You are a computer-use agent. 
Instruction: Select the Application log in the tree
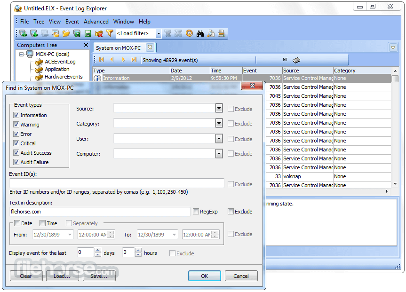(57, 69)
